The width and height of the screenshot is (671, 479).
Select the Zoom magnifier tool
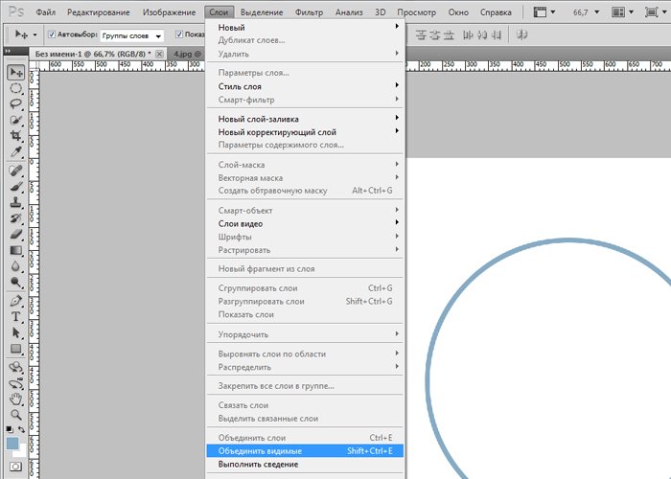(x=16, y=414)
